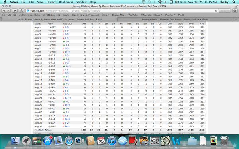Viewport: 239px width, 149px height.
Task: Open the Safari application menu
Action: (14, 2)
